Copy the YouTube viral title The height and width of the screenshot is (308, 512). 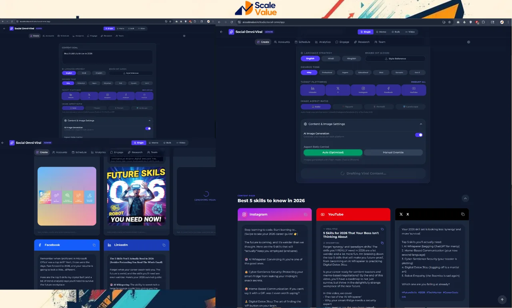pyautogui.click(x=382, y=229)
